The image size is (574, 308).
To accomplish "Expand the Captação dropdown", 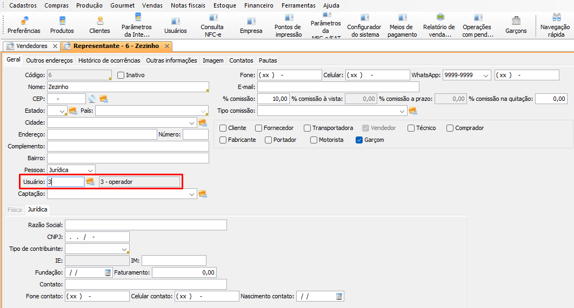I will click(x=192, y=194).
